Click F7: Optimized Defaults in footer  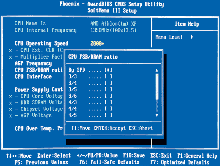pyautogui.click(x=180, y=162)
